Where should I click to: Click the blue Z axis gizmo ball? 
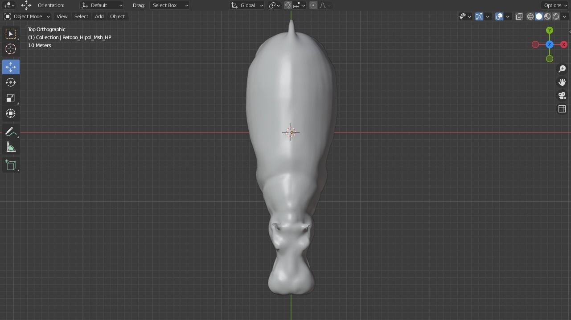coord(550,44)
